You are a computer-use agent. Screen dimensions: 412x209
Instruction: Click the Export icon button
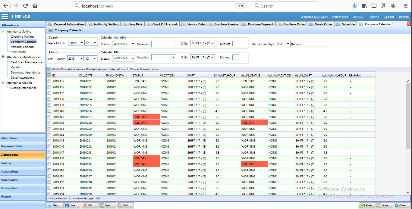[102, 205]
